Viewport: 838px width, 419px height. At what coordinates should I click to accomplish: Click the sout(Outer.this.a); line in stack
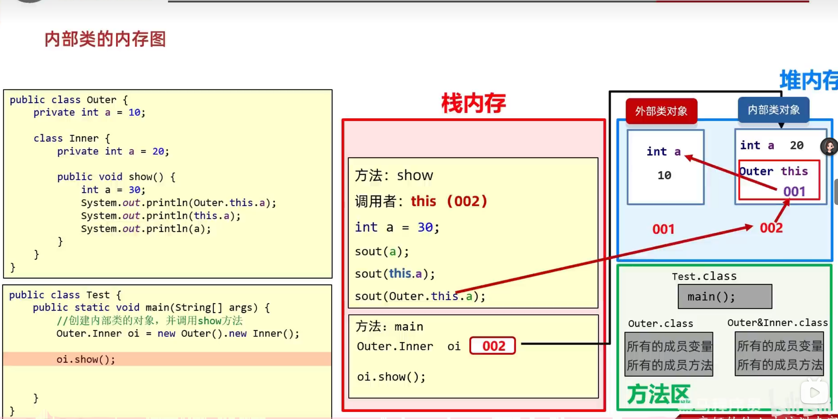(x=420, y=296)
